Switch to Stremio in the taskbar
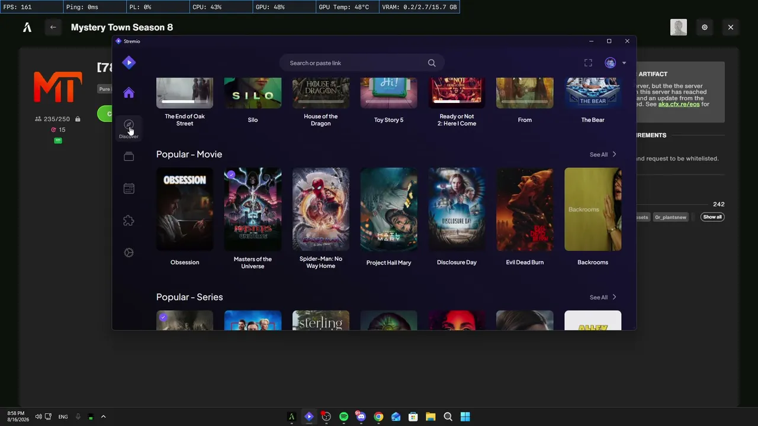 pyautogui.click(x=309, y=417)
